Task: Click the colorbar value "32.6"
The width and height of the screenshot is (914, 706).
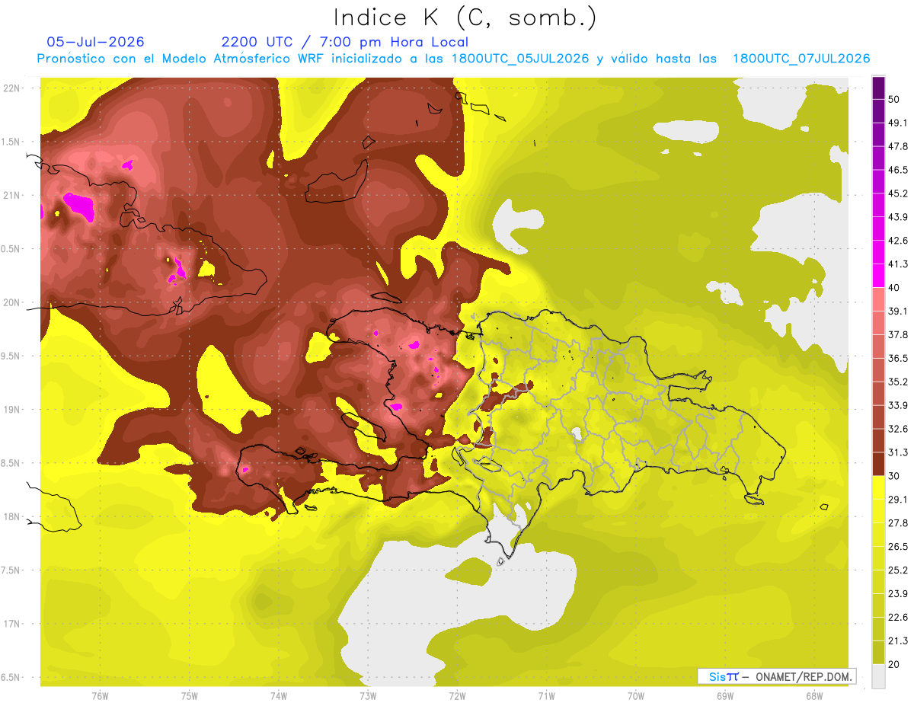Action: [x=897, y=429]
